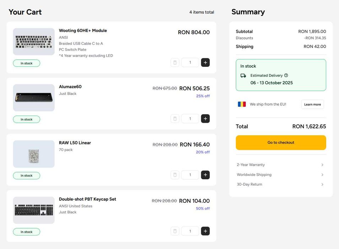The image size is (339, 249).
Task: Click Go to checkout button
Action: (x=281, y=143)
